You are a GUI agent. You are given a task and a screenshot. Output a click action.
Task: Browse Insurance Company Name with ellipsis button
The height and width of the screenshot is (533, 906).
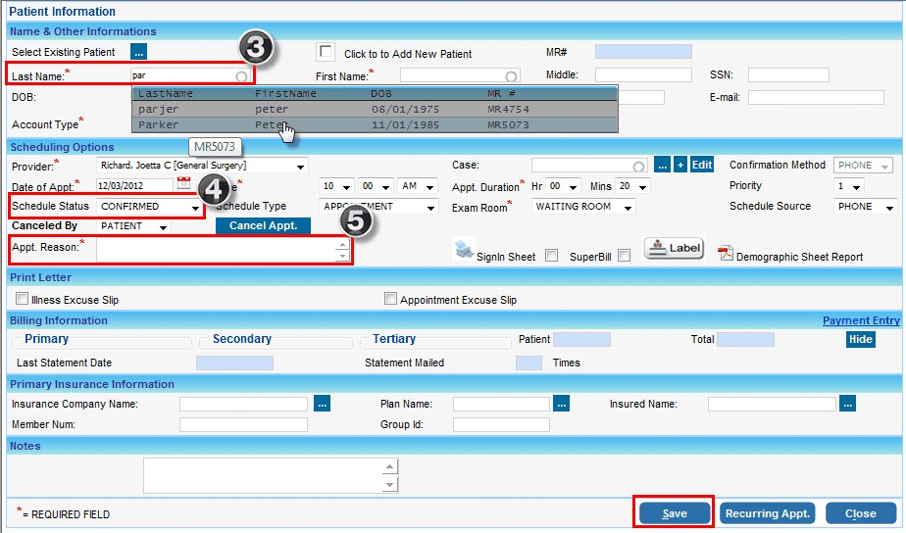pos(321,403)
